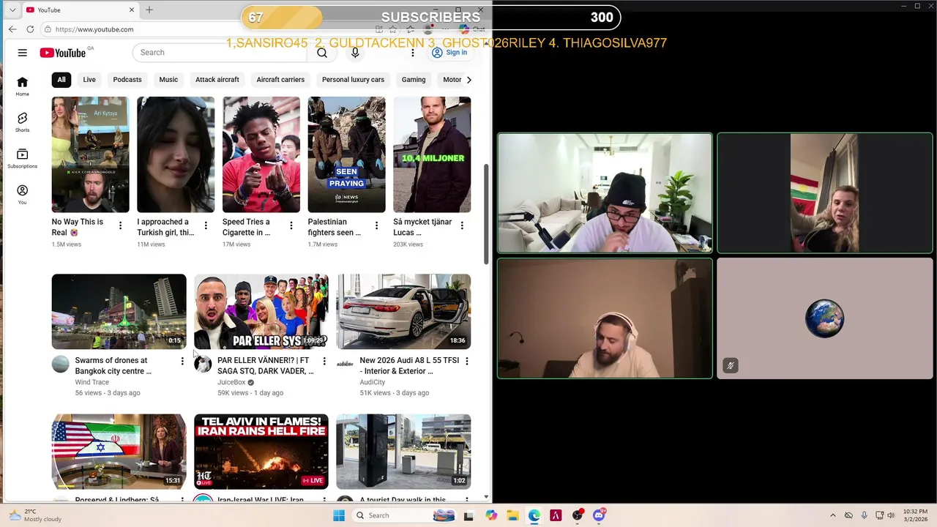Select the globe avatar participant tile

coord(825,318)
